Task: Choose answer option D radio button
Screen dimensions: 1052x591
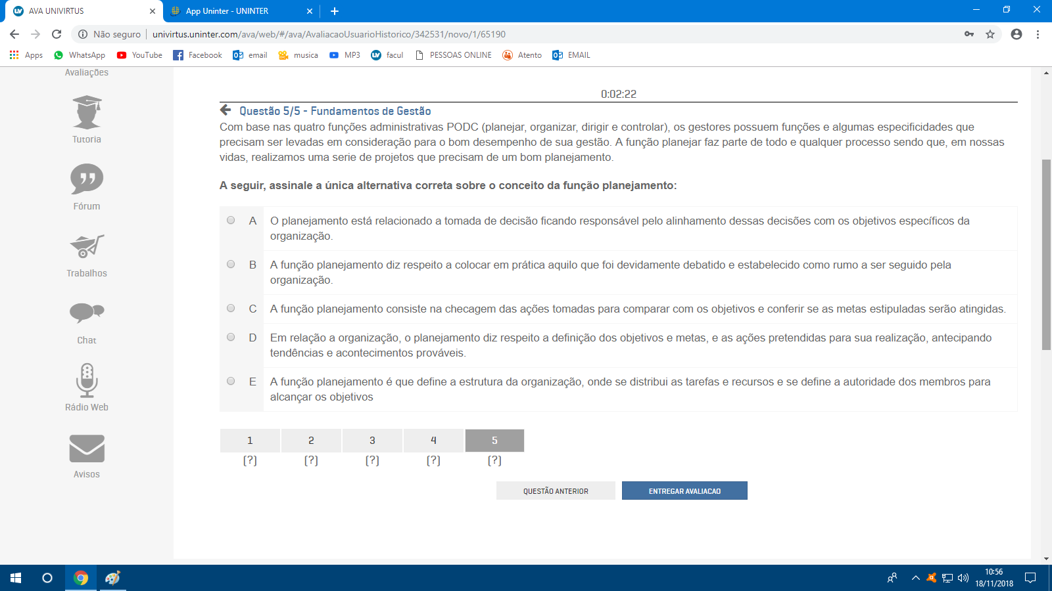Action: [x=231, y=337]
